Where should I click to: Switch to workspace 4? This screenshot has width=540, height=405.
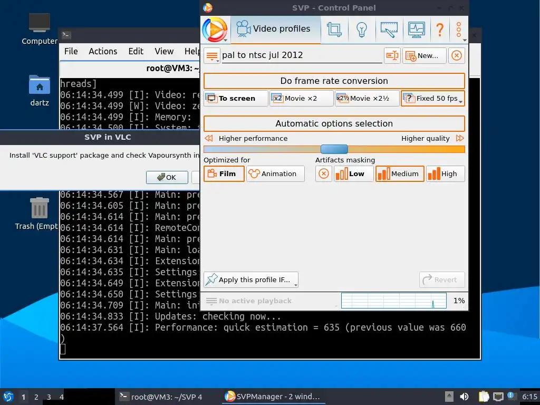pos(61,397)
